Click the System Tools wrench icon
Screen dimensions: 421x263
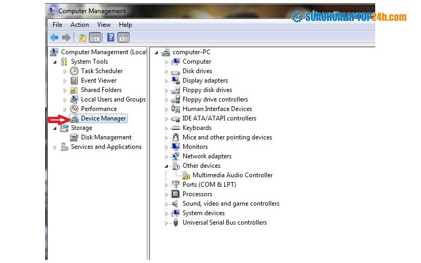[x=64, y=62]
